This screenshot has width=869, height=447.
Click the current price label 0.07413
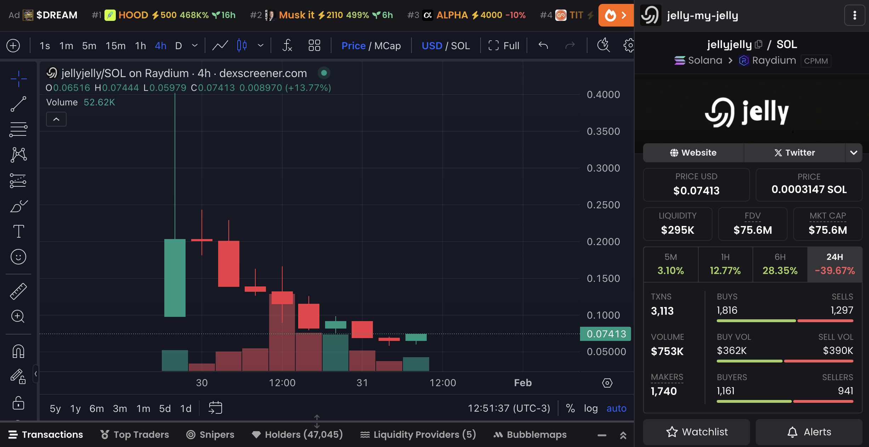606,334
